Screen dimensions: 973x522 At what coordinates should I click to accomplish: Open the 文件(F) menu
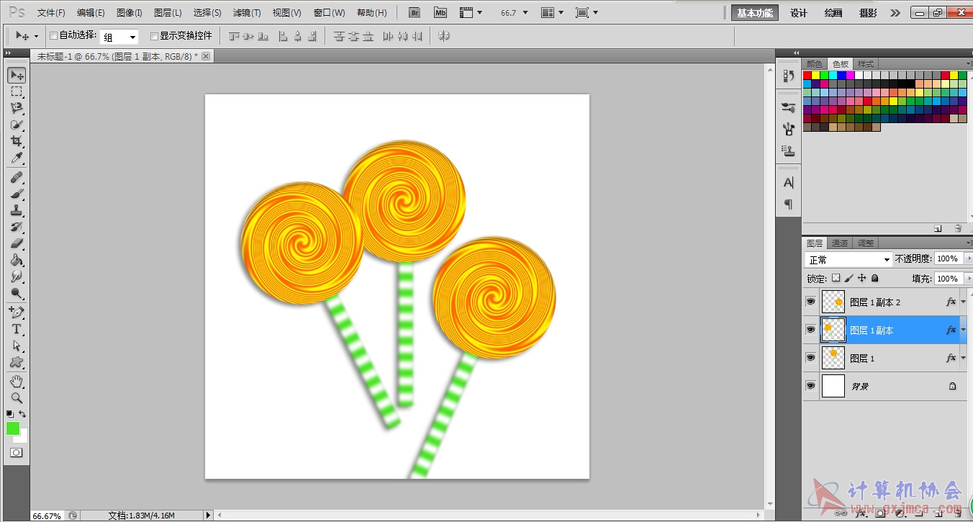click(x=51, y=13)
